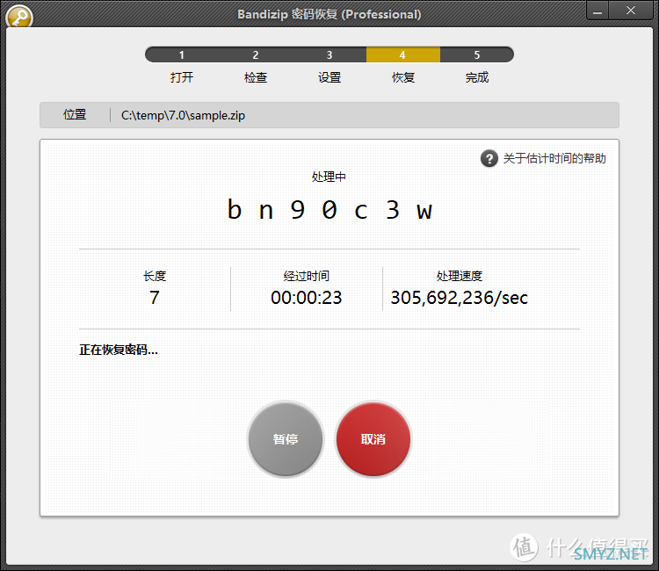Click the 长度 label
Image resolution: width=659 pixels, height=571 pixels.
coord(155,276)
